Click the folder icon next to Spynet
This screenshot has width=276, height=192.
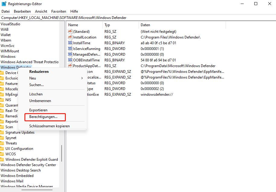(2, 138)
